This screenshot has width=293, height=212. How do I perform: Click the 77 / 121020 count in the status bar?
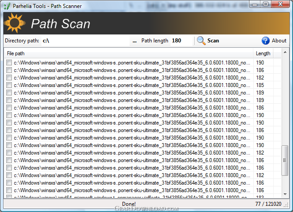point(268,204)
